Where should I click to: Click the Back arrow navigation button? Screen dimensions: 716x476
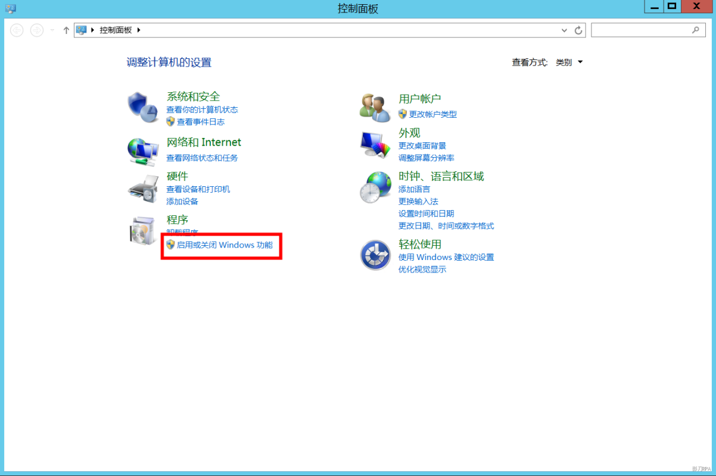[17, 30]
